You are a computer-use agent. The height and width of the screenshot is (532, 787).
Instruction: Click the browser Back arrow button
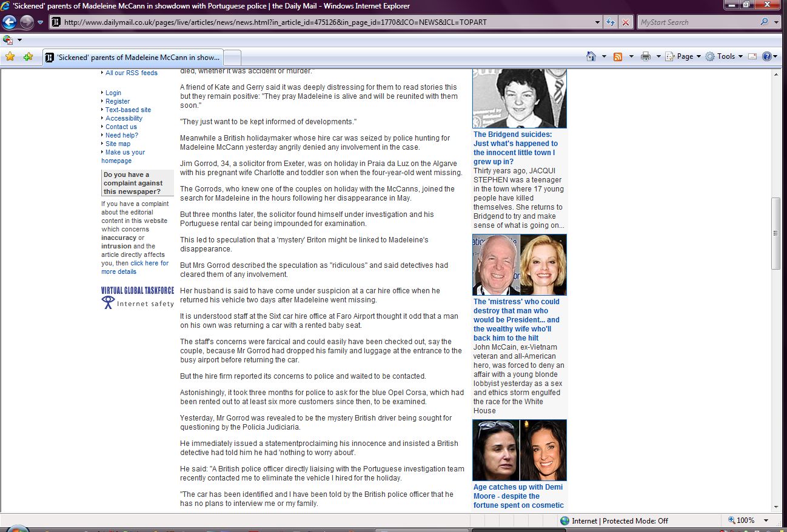[x=10, y=22]
